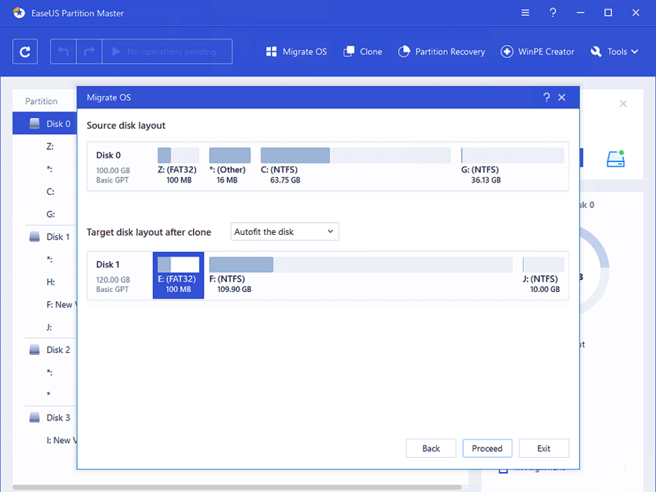This screenshot has height=492, width=656.
Task: Click the Disk 1 120.00 GB label in target layout
Action: pyautogui.click(x=113, y=277)
